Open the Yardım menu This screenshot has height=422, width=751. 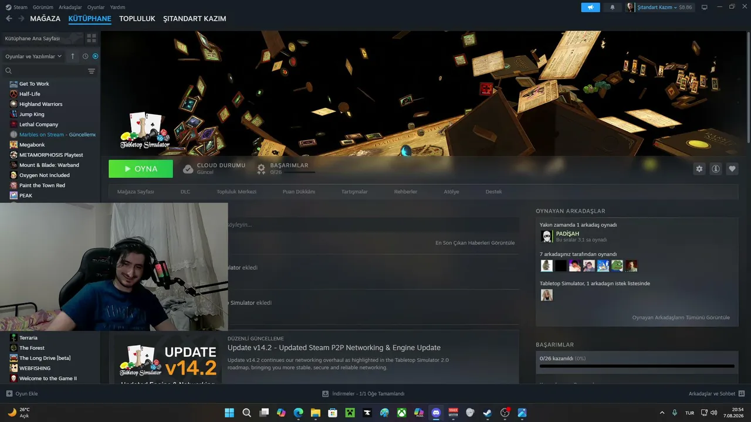click(x=118, y=7)
